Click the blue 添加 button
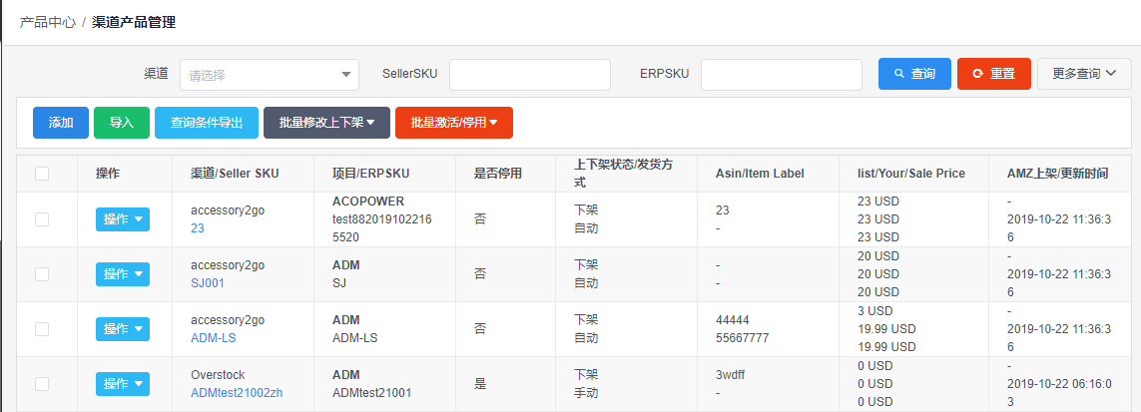 click(61, 123)
